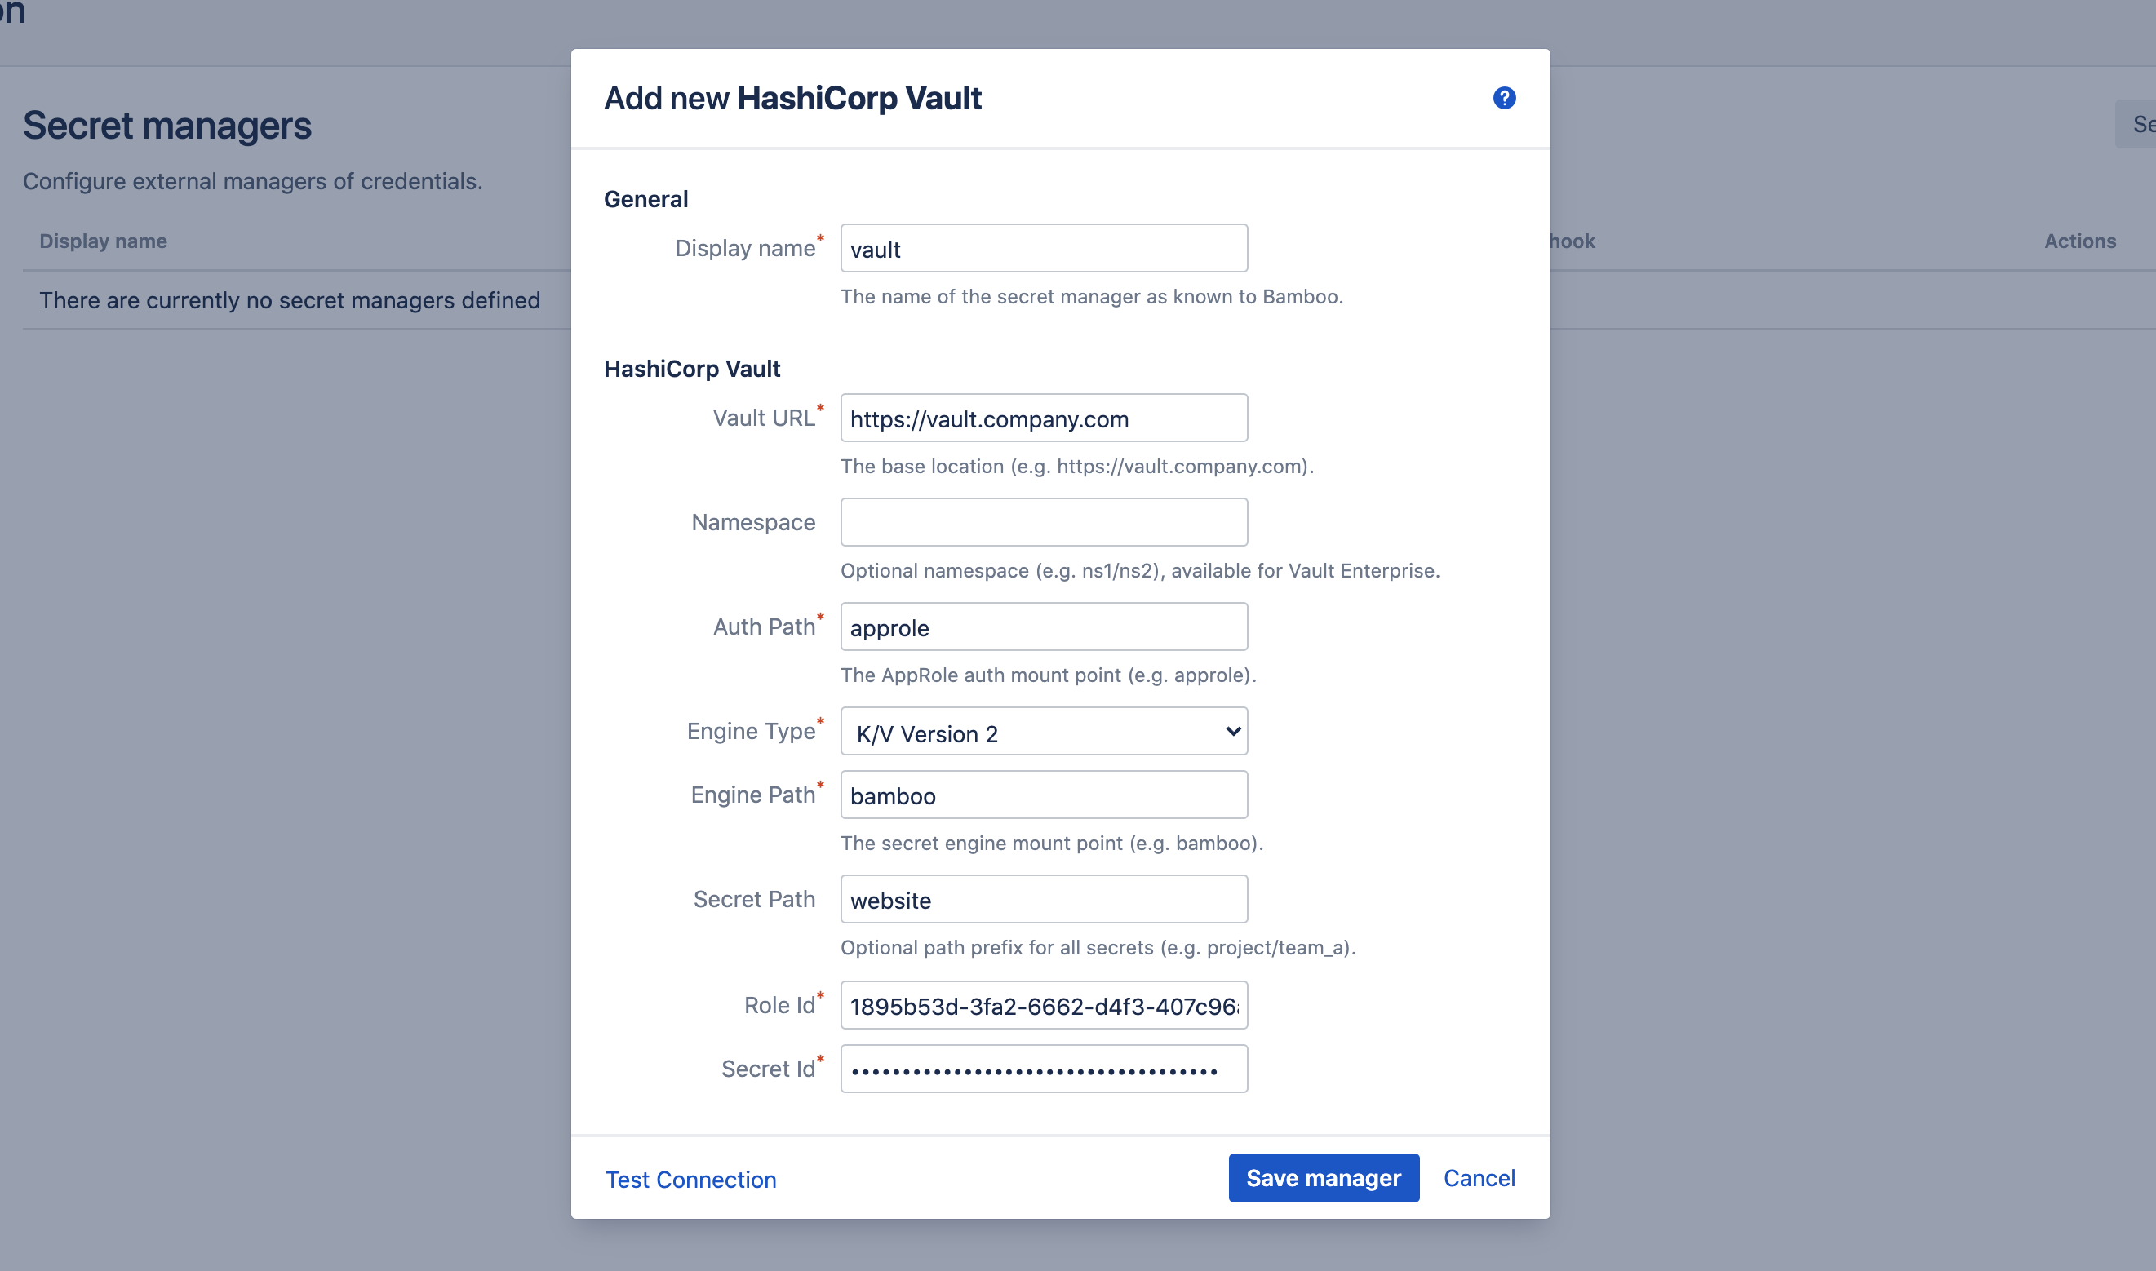Click the Test Connection link
This screenshot has width=2156, height=1271.
690,1180
